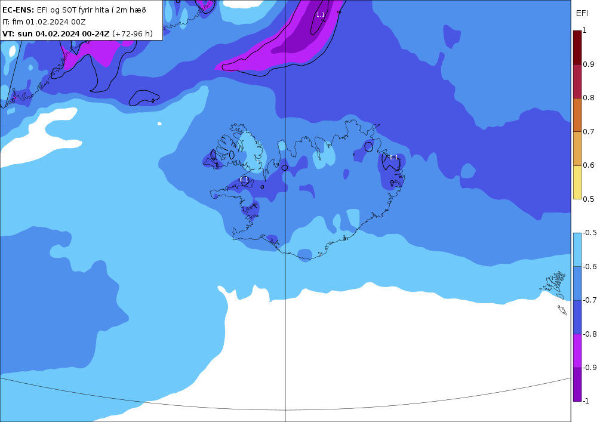Click the title 'EC-ENS: EFI og SOT fyrir hita í 2m hæð'

point(74,10)
